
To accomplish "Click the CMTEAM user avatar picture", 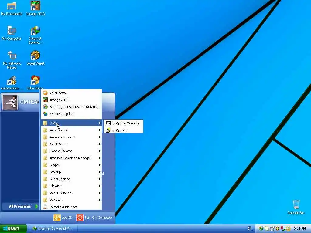I will coord(10,103).
